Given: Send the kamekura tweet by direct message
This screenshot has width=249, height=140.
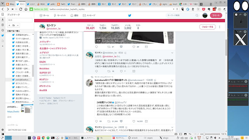Looking at the screenshot, I should 146,121.
